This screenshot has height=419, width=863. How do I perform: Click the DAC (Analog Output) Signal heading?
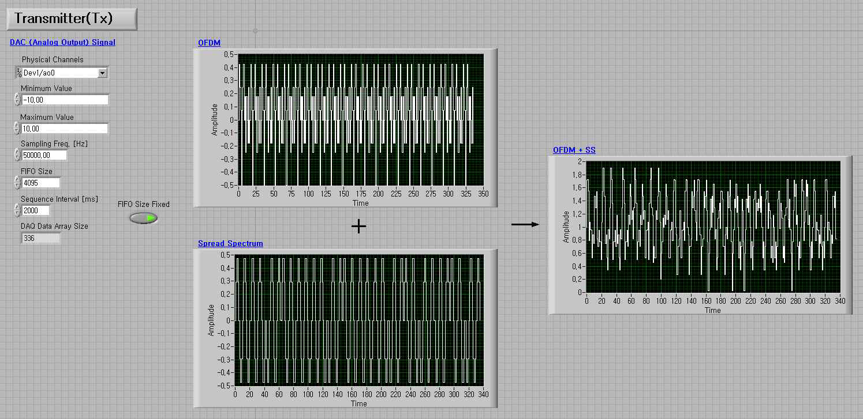62,42
